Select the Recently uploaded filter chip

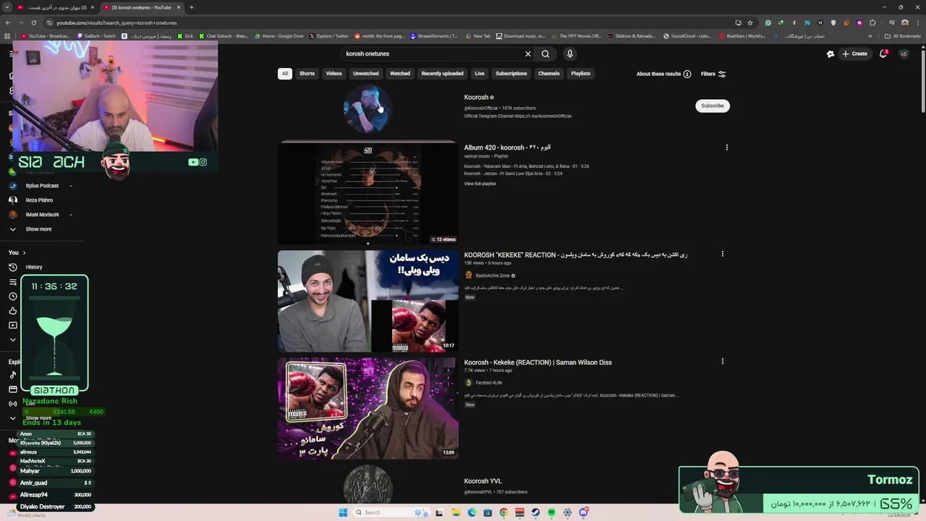click(x=442, y=73)
